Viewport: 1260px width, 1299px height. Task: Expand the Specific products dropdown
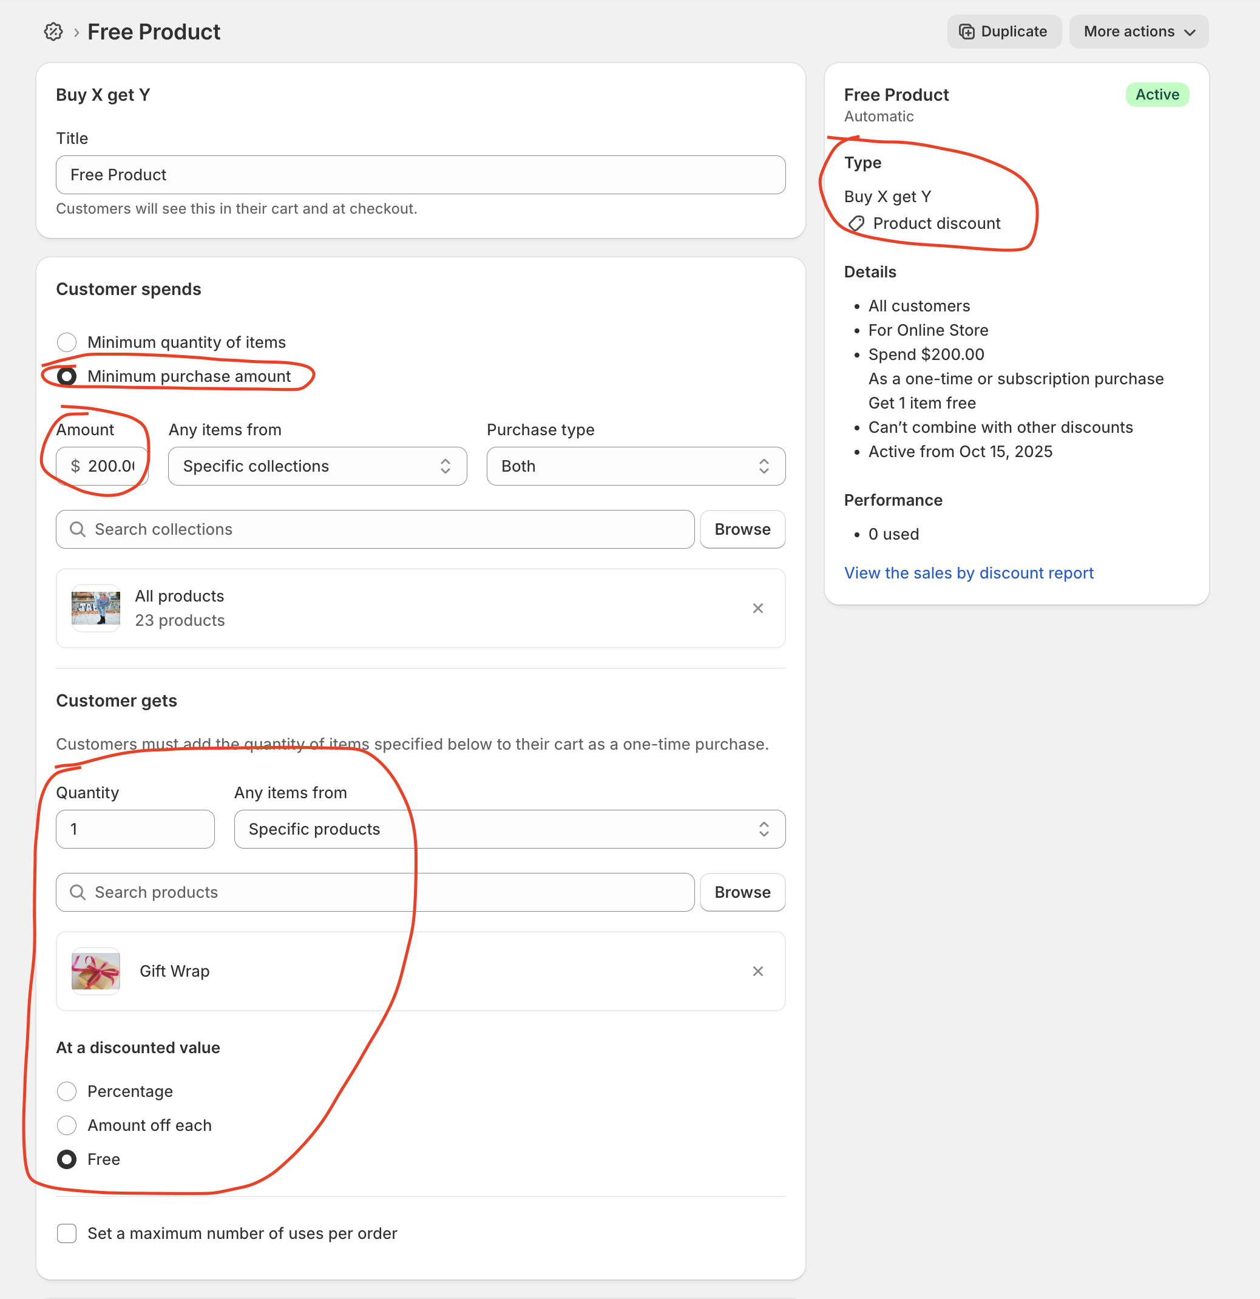coord(509,829)
